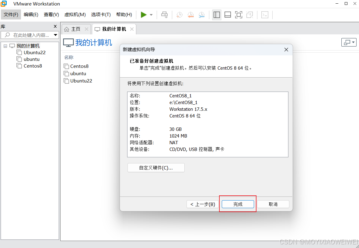Enter full screen mode

(239, 15)
